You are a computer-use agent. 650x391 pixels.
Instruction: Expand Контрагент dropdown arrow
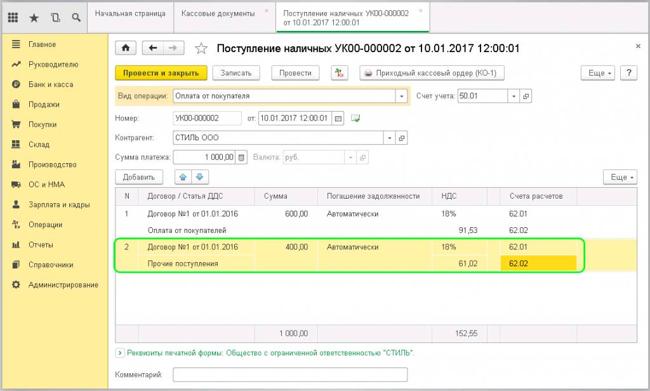(x=389, y=138)
